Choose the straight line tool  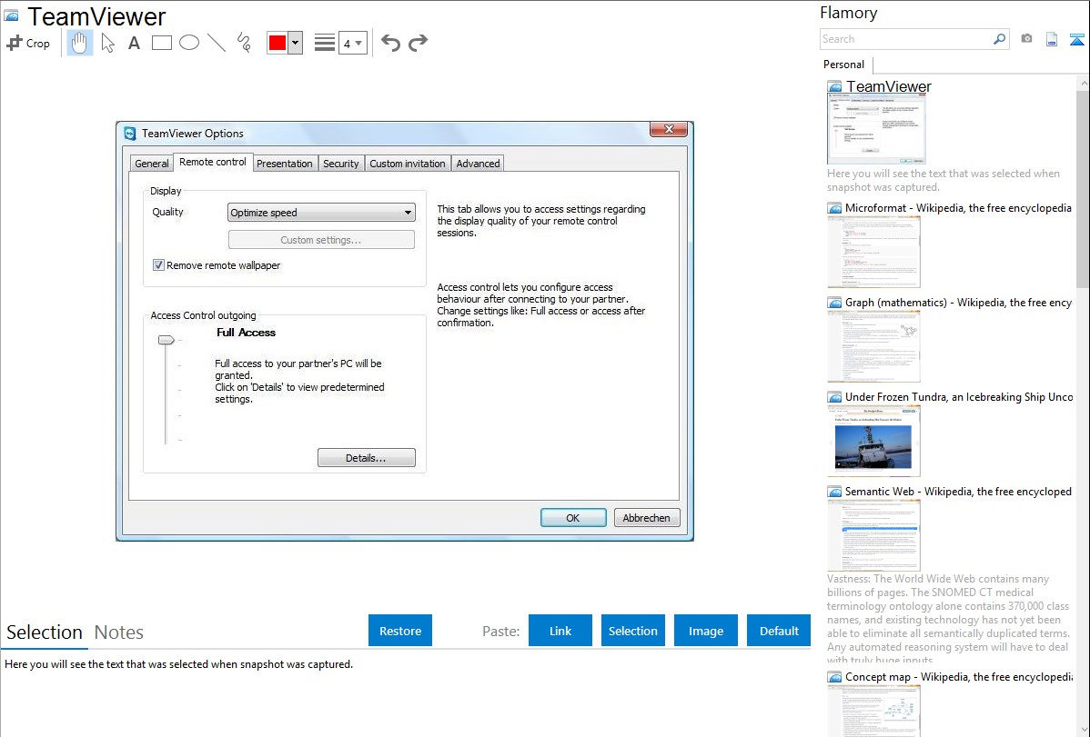click(217, 43)
